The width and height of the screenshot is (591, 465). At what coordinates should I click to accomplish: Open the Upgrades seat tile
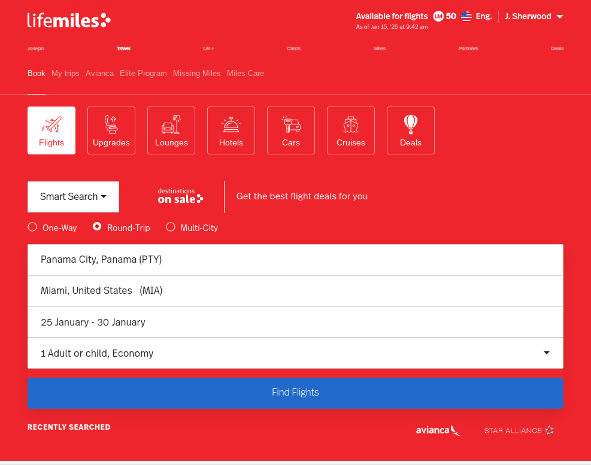point(111,130)
